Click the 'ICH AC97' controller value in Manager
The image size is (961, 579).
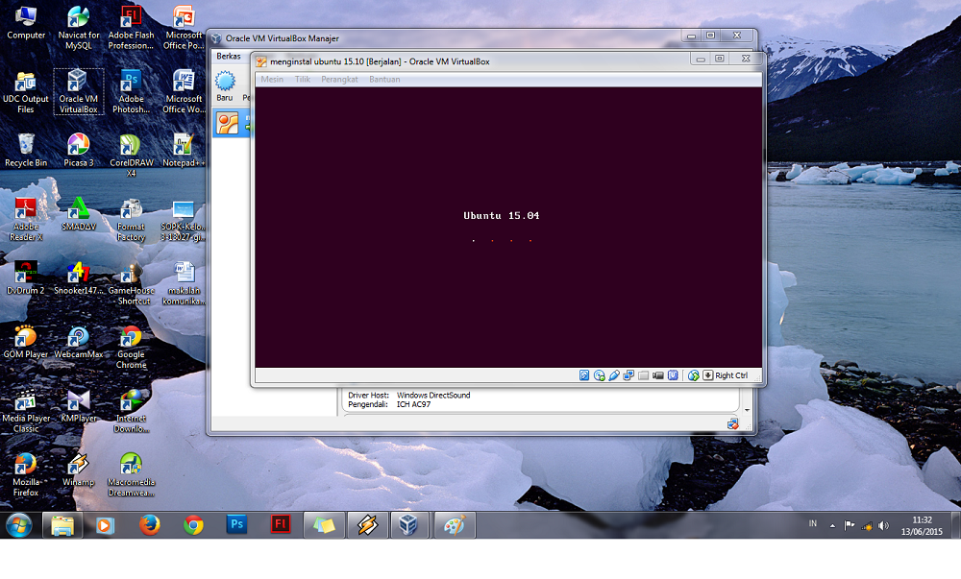[413, 404]
